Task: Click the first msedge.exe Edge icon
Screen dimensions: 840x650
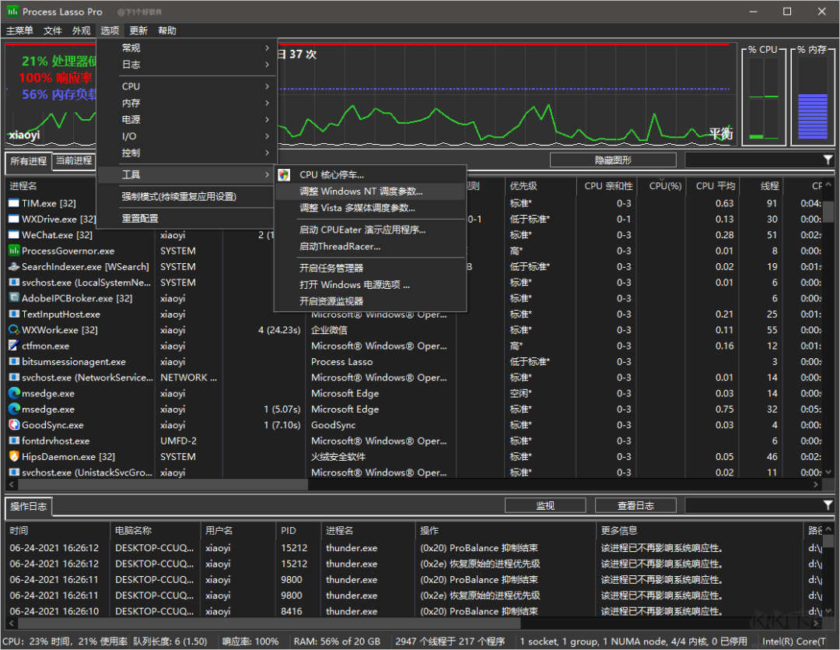Action: click(x=14, y=393)
